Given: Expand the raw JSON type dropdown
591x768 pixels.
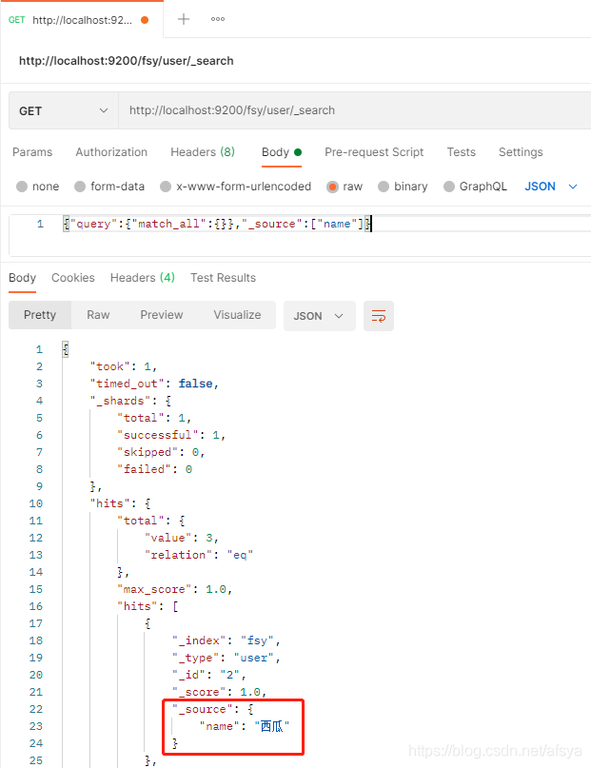Looking at the screenshot, I should pyautogui.click(x=552, y=187).
